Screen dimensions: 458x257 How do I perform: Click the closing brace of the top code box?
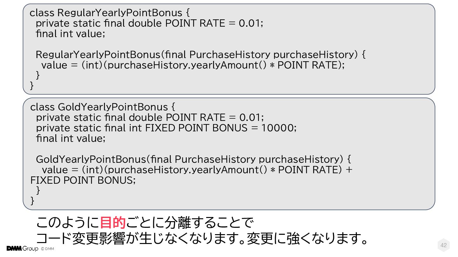[32, 86]
